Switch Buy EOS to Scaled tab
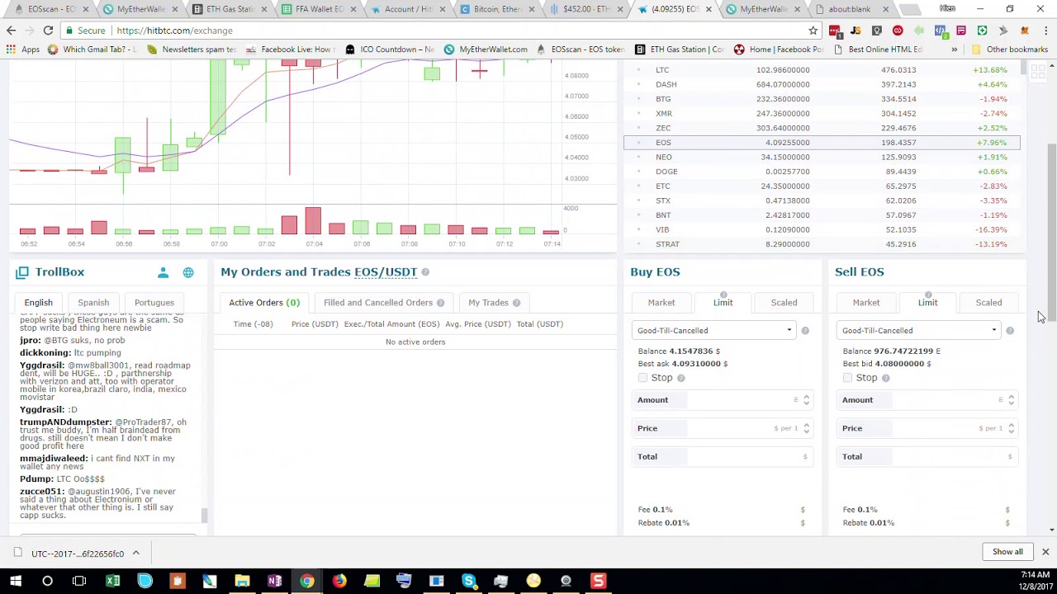Screen dimensions: 1057x594 coord(784,303)
